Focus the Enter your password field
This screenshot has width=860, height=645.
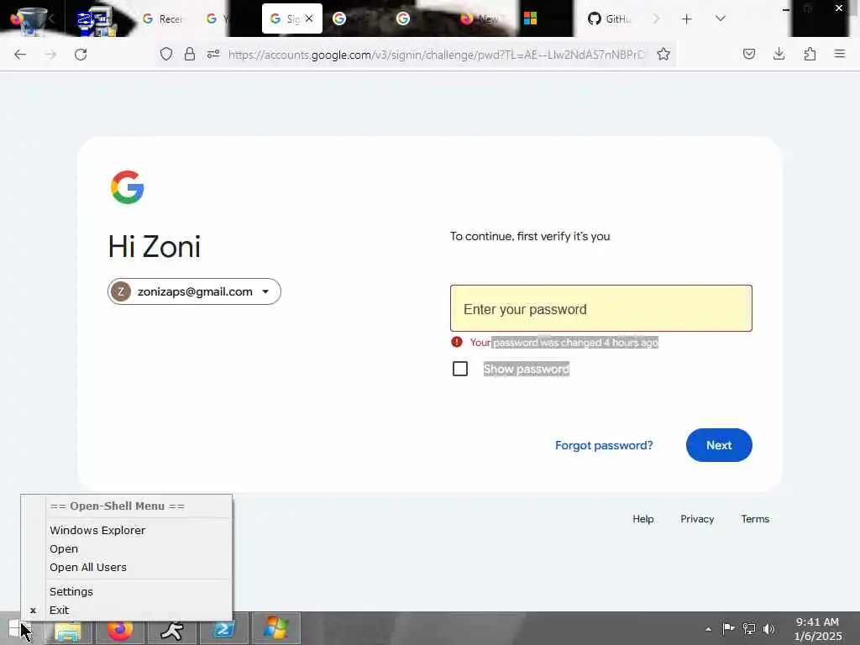click(601, 308)
